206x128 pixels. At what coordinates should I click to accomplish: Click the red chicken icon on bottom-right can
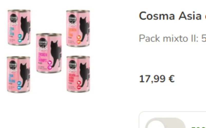pyautogui.click(x=79, y=83)
